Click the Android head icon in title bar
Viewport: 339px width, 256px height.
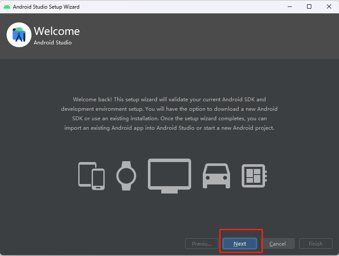point(7,7)
